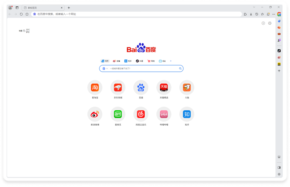Open the iQIYI shortcut tile

[x=118, y=114]
